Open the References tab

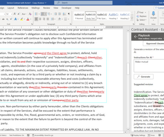tap(23, 8)
